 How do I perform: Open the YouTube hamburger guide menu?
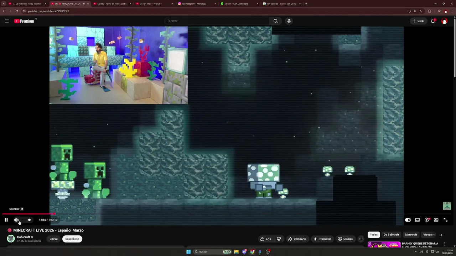pyautogui.click(x=7, y=21)
